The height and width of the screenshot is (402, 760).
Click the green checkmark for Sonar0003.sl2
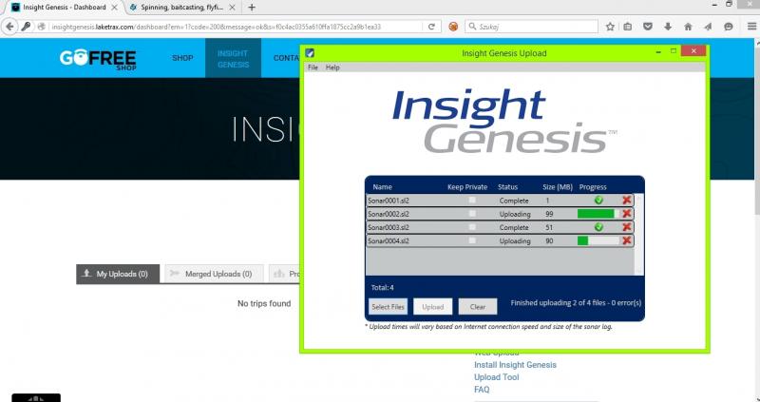598,227
